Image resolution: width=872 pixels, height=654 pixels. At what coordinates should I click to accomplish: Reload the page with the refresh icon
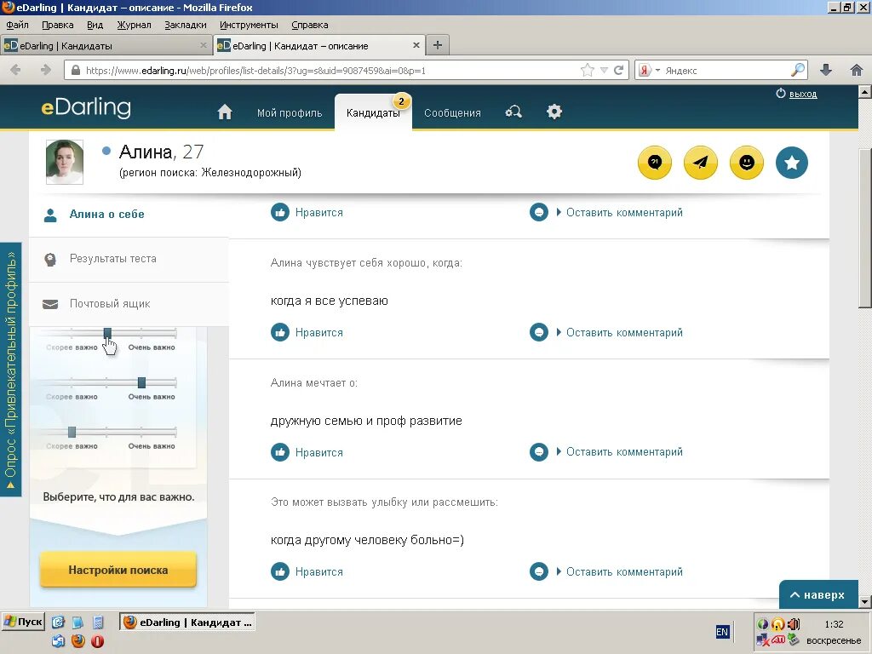tap(618, 70)
